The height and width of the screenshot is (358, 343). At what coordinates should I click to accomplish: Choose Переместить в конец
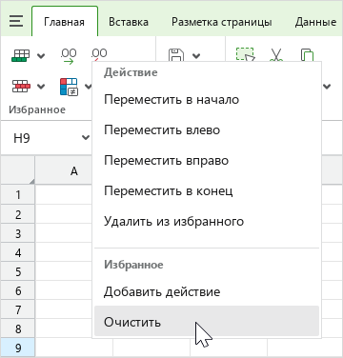tap(207, 191)
